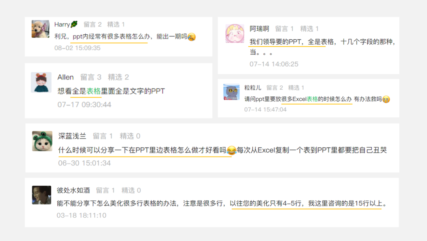The width and height of the screenshot is (427, 241).
Task: Click the laughing emoji in 深蓝浅兰's comment
Action: (231, 150)
